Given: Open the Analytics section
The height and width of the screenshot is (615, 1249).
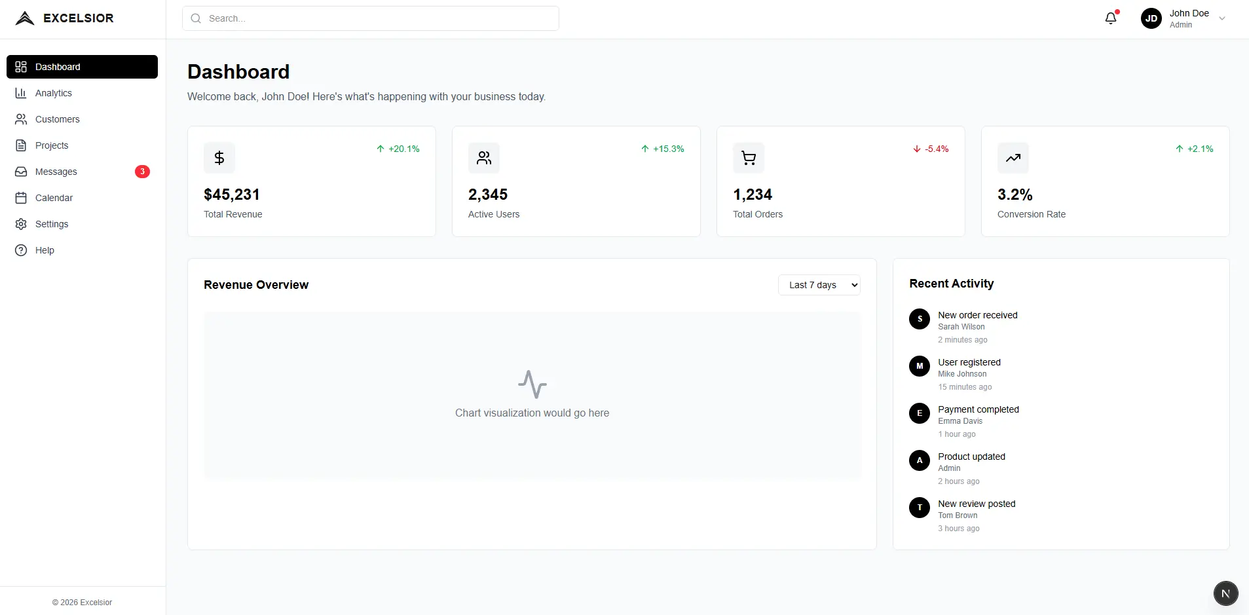Looking at the screenshot, I should tap(53, 93).
